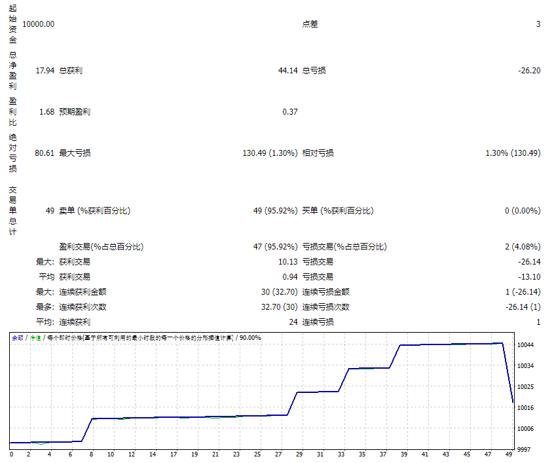Click the 亏损交易 value 2 (4.08%)
The height and width of the screenshot is (463, 554).
tap(522, 247)
